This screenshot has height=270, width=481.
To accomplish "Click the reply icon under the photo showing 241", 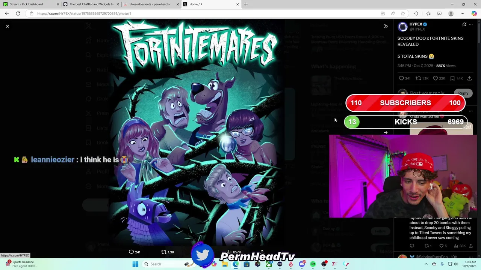I will click(131, 252).
